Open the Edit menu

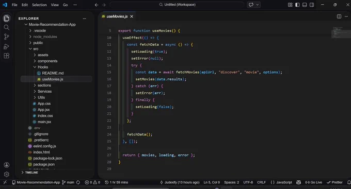pyautogui.click(x=25, y=5)
